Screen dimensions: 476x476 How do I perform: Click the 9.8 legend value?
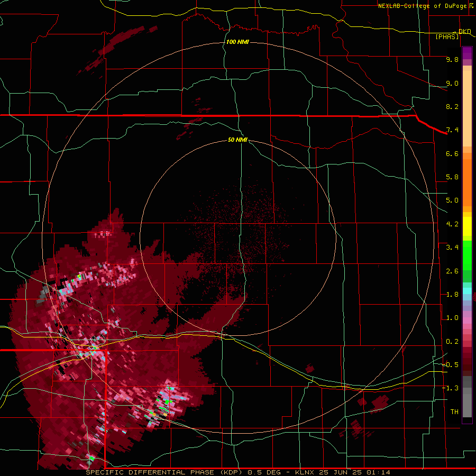point(452,59)
